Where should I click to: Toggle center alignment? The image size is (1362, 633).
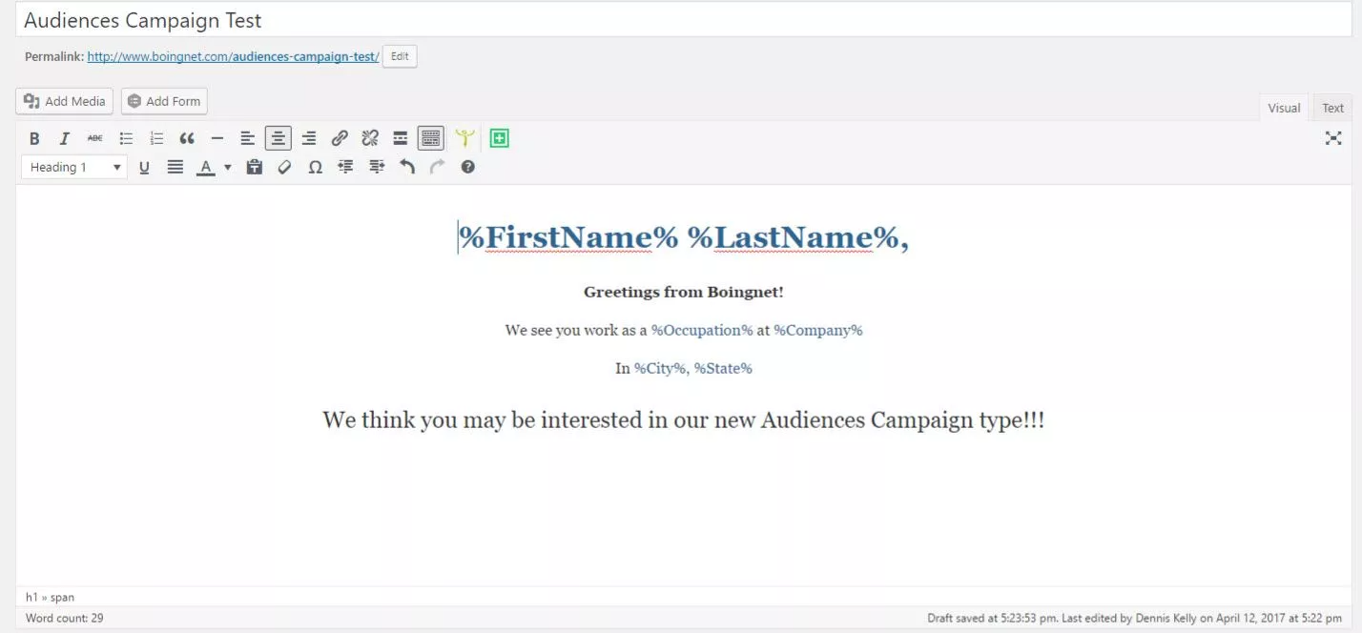[x=279, y=139]
